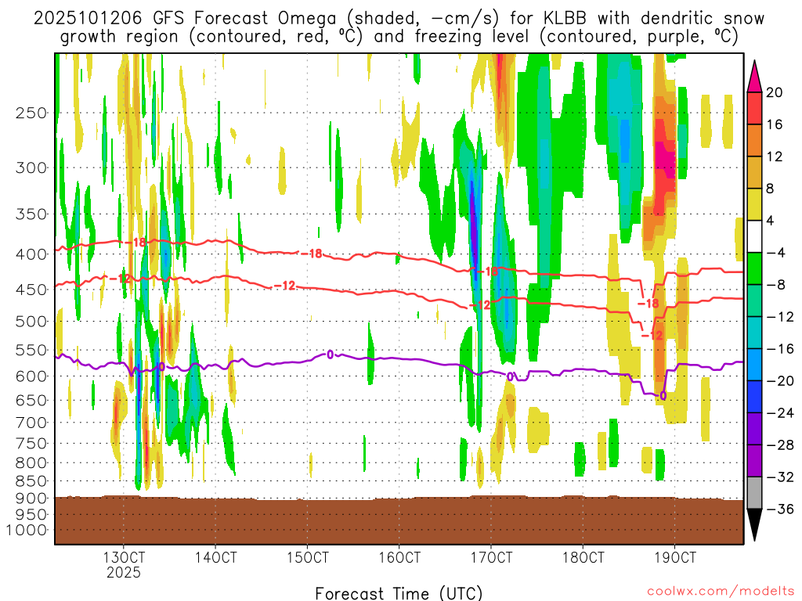The image size is (802, 601).
Task: Click the yellow color bar segment between 4 and 8
Action: (x=754, y=204)
